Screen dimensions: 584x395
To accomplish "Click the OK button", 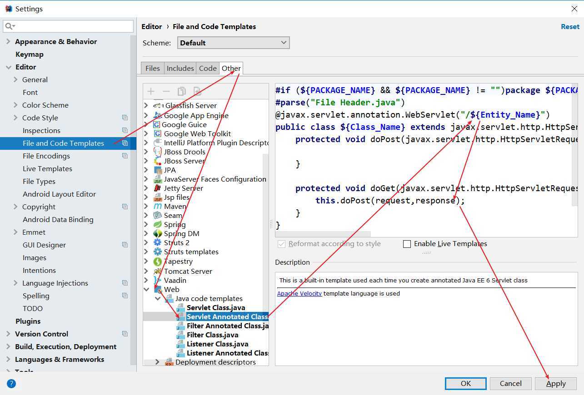I will pyautogui.click(x=466, y=383).
